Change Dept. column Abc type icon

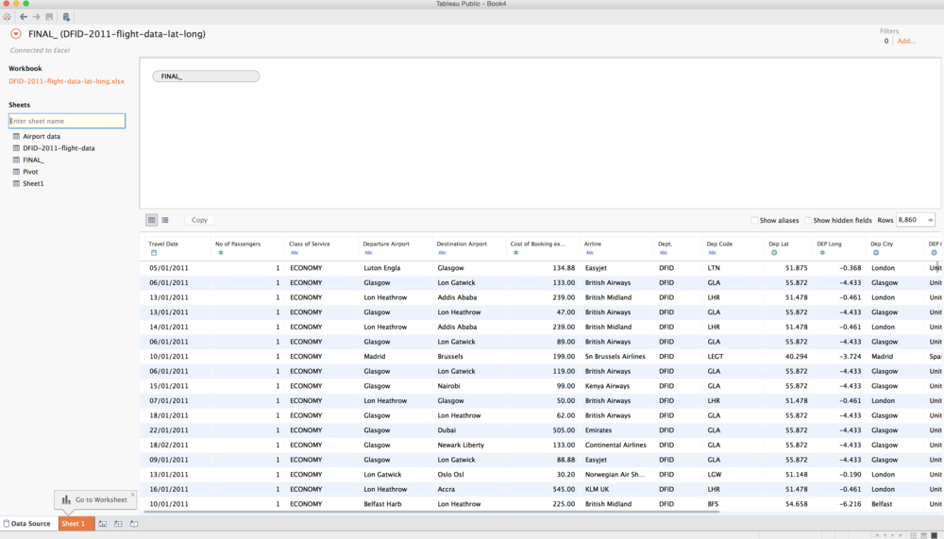click(664, 253)
